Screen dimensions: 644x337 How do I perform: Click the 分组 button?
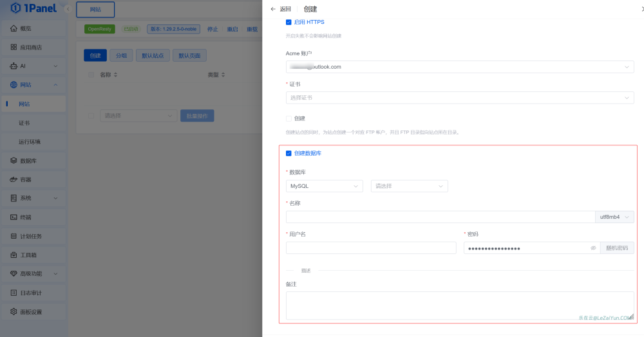[121, 55]
